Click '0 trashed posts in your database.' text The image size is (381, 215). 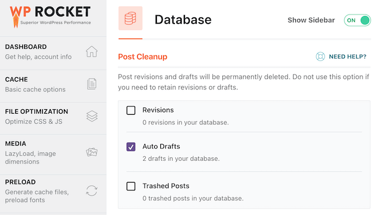193,198
